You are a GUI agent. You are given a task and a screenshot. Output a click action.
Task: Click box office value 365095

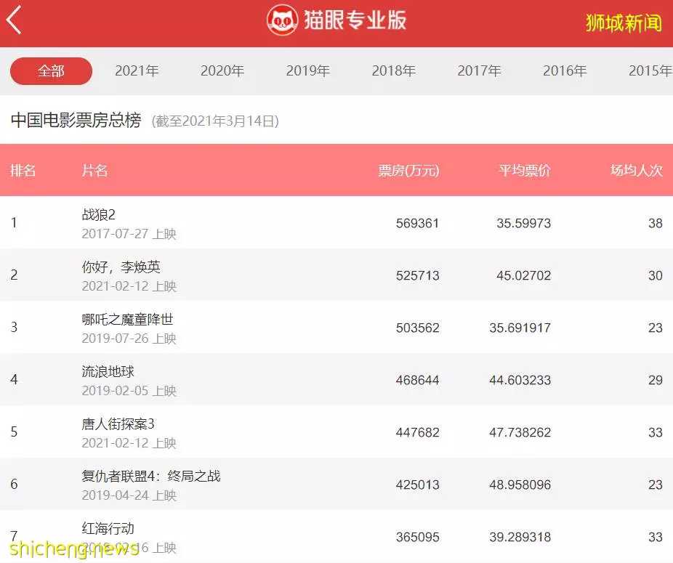[417, 538]
